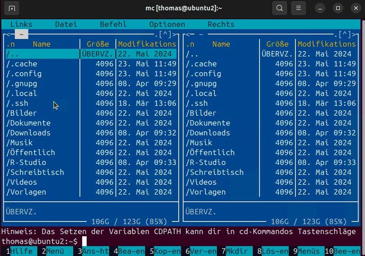The image size is (365, 256).
Task: Toggle right panel .n sort indicator
Action: (190, 44)
